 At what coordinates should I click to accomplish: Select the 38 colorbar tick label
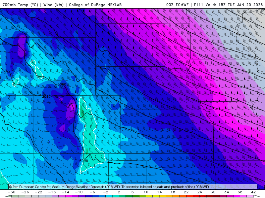click(x=240, y=192)
